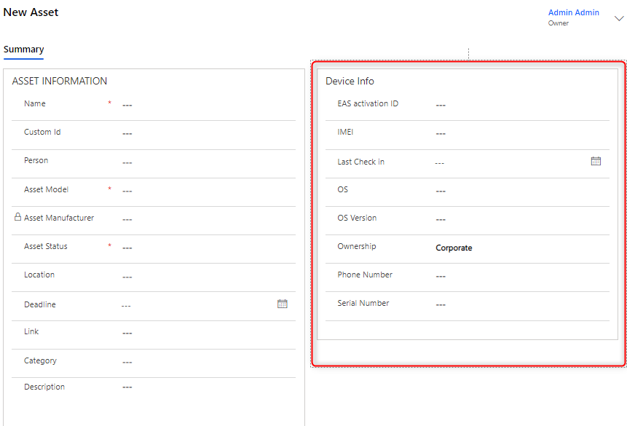Click the lock icon beside Asset Manufacturer
Image resolution: width=627 pixels, height=426 pixels.
pyautogui.click(x=17, y=217)
